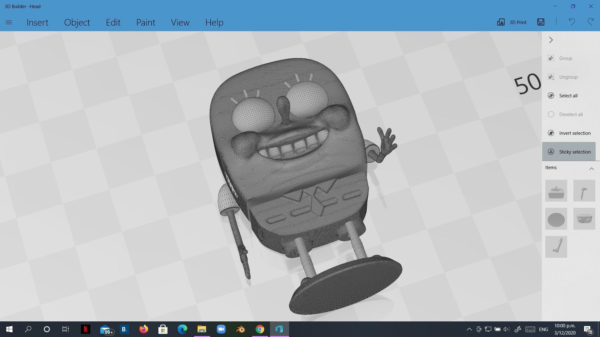
Task: Open the Edit menu
Action: (113, 22)
